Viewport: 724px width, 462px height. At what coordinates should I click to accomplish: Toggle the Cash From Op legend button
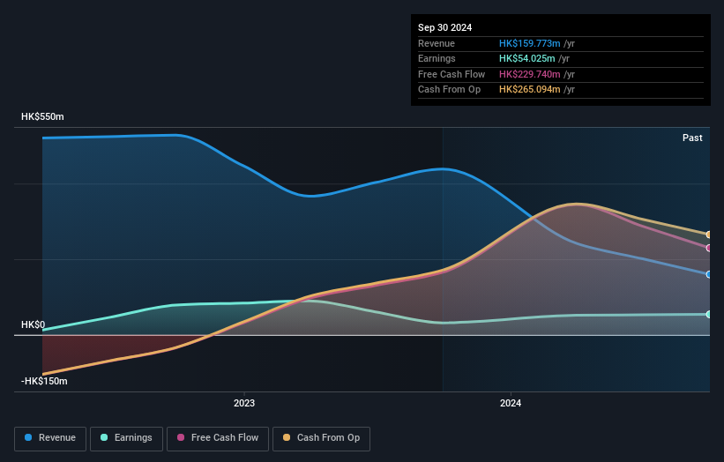click(x=321, y=438)
